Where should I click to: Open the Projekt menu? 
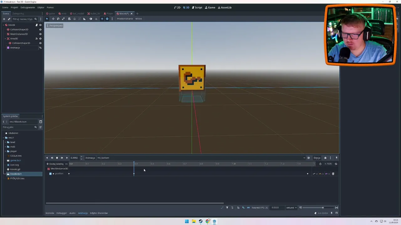click(14, 7)
